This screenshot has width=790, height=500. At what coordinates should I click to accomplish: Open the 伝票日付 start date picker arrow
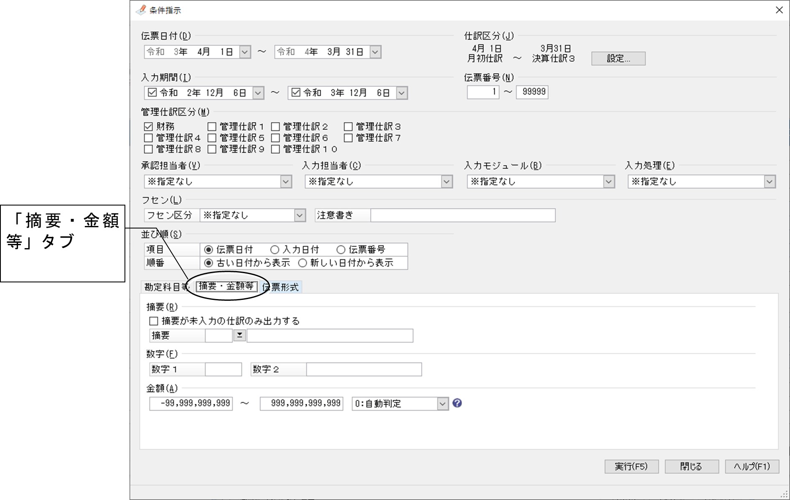(x=245, y=52)
